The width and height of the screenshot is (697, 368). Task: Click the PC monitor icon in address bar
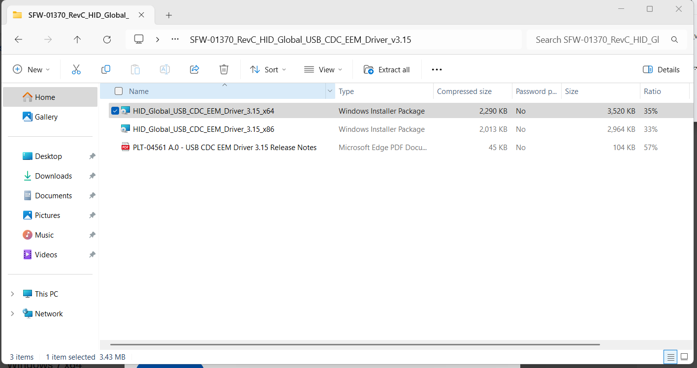[x=139, y=39]
